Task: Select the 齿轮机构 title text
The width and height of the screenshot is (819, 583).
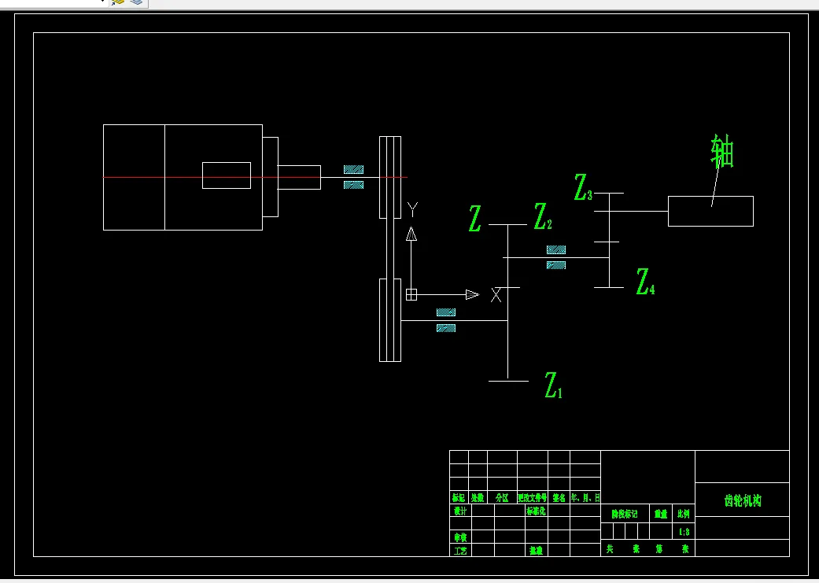Action: pyautogui.click(x=742, y=500)
